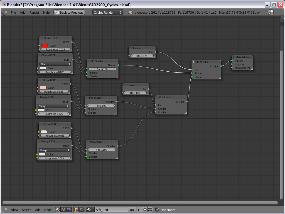
Task: Open the side panel via plus icon
Action: point(282,24)
